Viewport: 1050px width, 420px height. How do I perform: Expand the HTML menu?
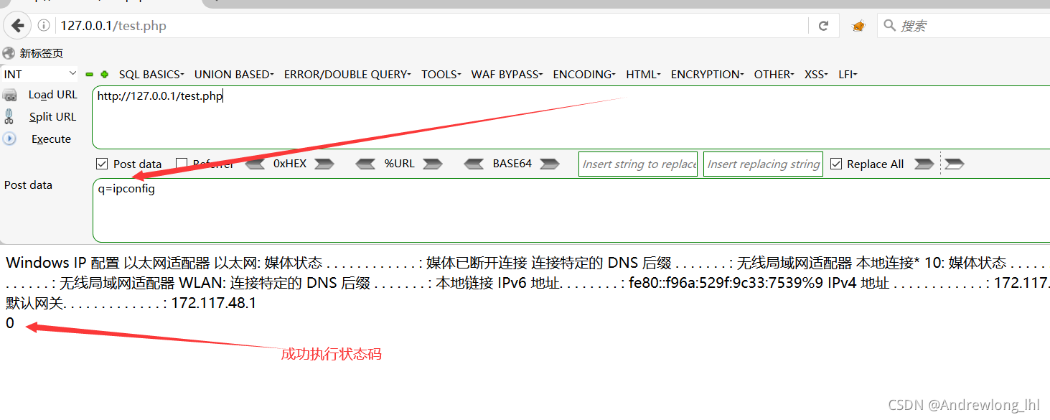click(x=643, y=74)
